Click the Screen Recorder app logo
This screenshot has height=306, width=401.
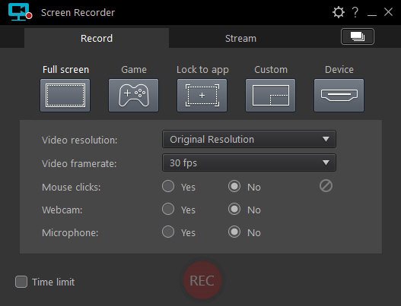(20, 12)
